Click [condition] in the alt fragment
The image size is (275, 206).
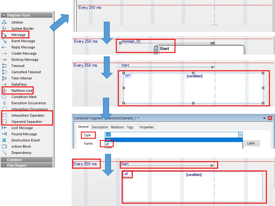pyautogui.click(x=194, y=175)
